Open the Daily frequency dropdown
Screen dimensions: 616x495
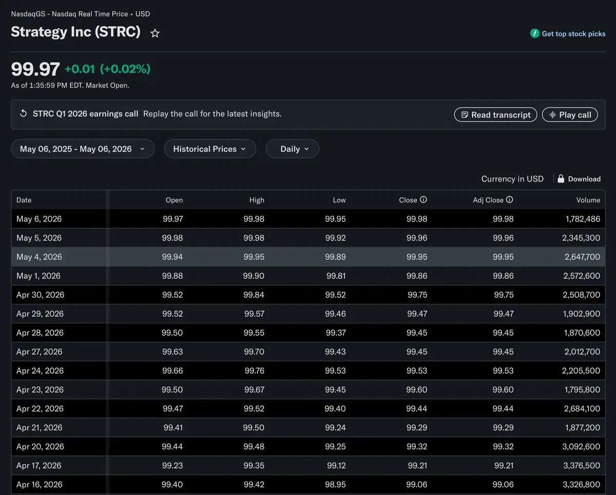click(293, 149)
